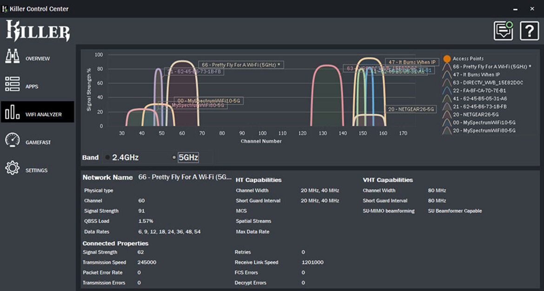Click chart callout 00 - MySpectrumWiFi10-5G
544x291 pixels.
[208, 101]
